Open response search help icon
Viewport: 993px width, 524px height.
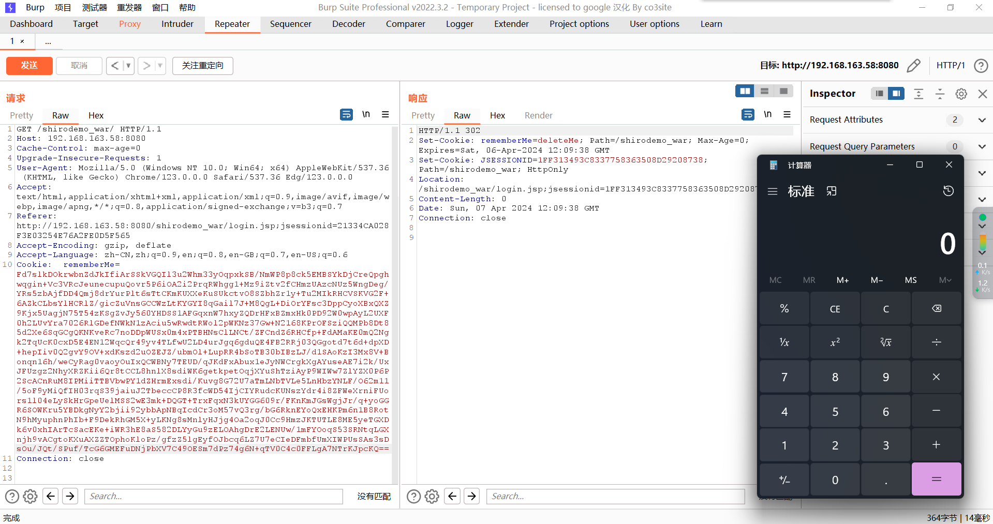pyautogui.click(x=413, y=496)
